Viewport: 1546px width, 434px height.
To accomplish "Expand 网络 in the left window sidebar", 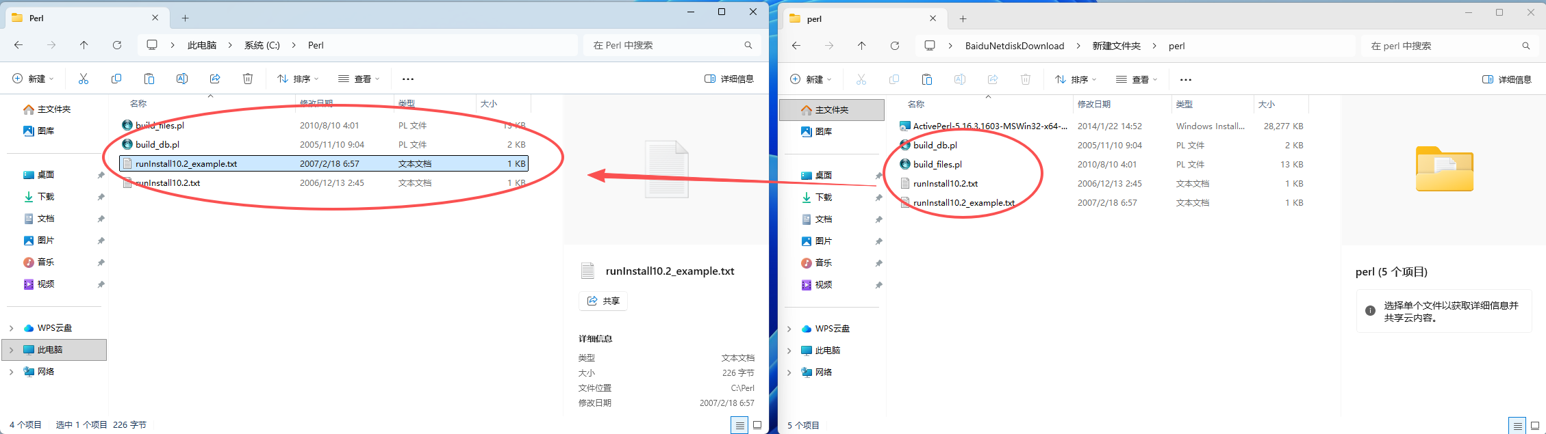I will coord(11,372).
